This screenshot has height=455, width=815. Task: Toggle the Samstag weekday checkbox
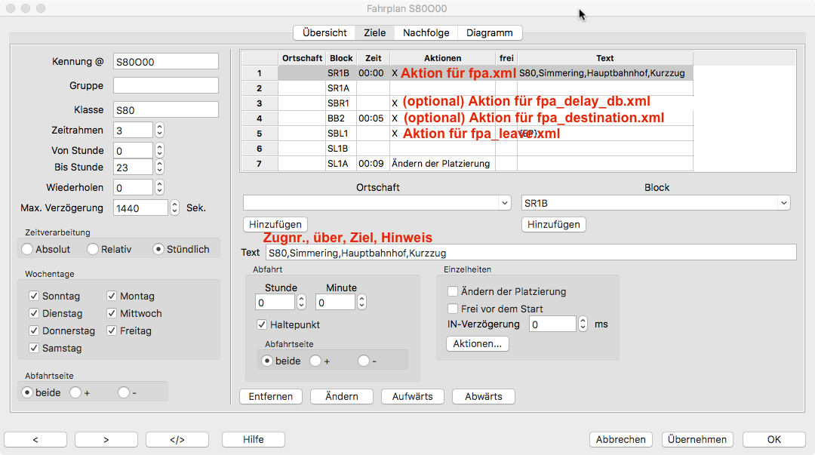[34, 348]
